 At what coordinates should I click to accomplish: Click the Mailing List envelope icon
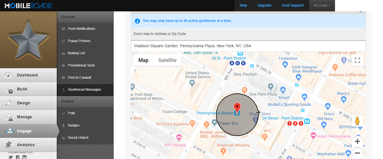click(x=63, y=53)
